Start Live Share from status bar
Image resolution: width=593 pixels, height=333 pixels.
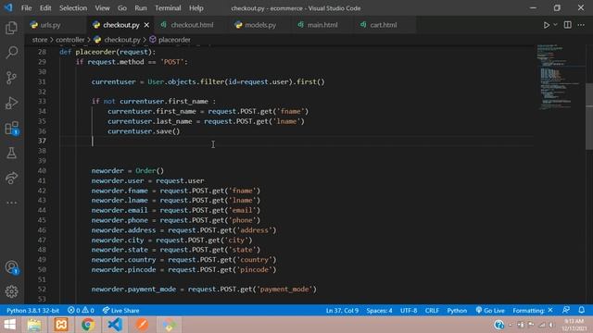[x=121, y=311]
